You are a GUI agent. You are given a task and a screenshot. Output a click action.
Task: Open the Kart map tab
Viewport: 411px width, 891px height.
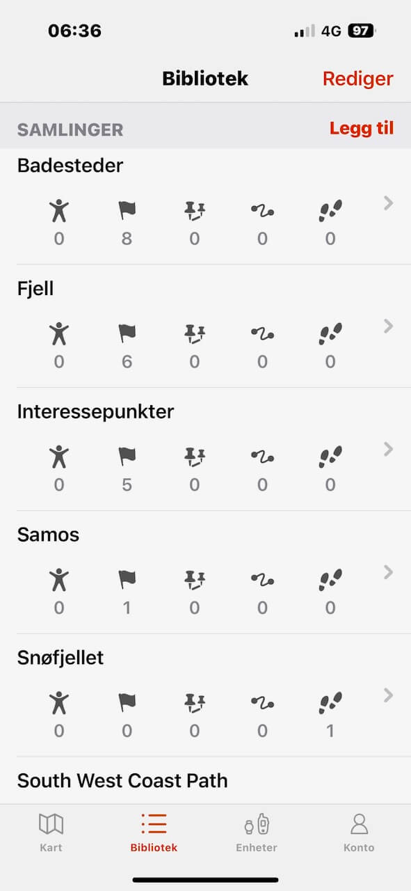point(51,833)
